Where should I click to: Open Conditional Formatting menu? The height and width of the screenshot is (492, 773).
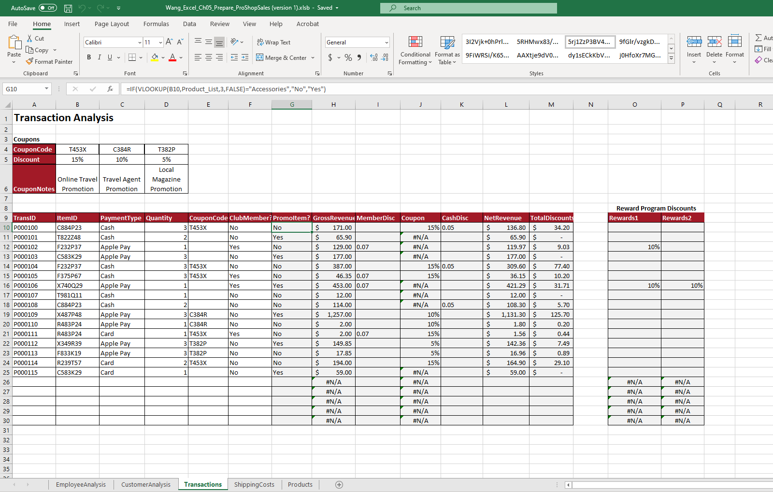point(415,50)
